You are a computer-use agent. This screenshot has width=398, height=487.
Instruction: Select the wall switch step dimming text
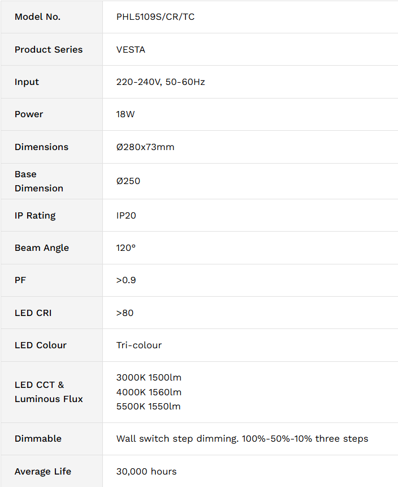click(242, 438)
